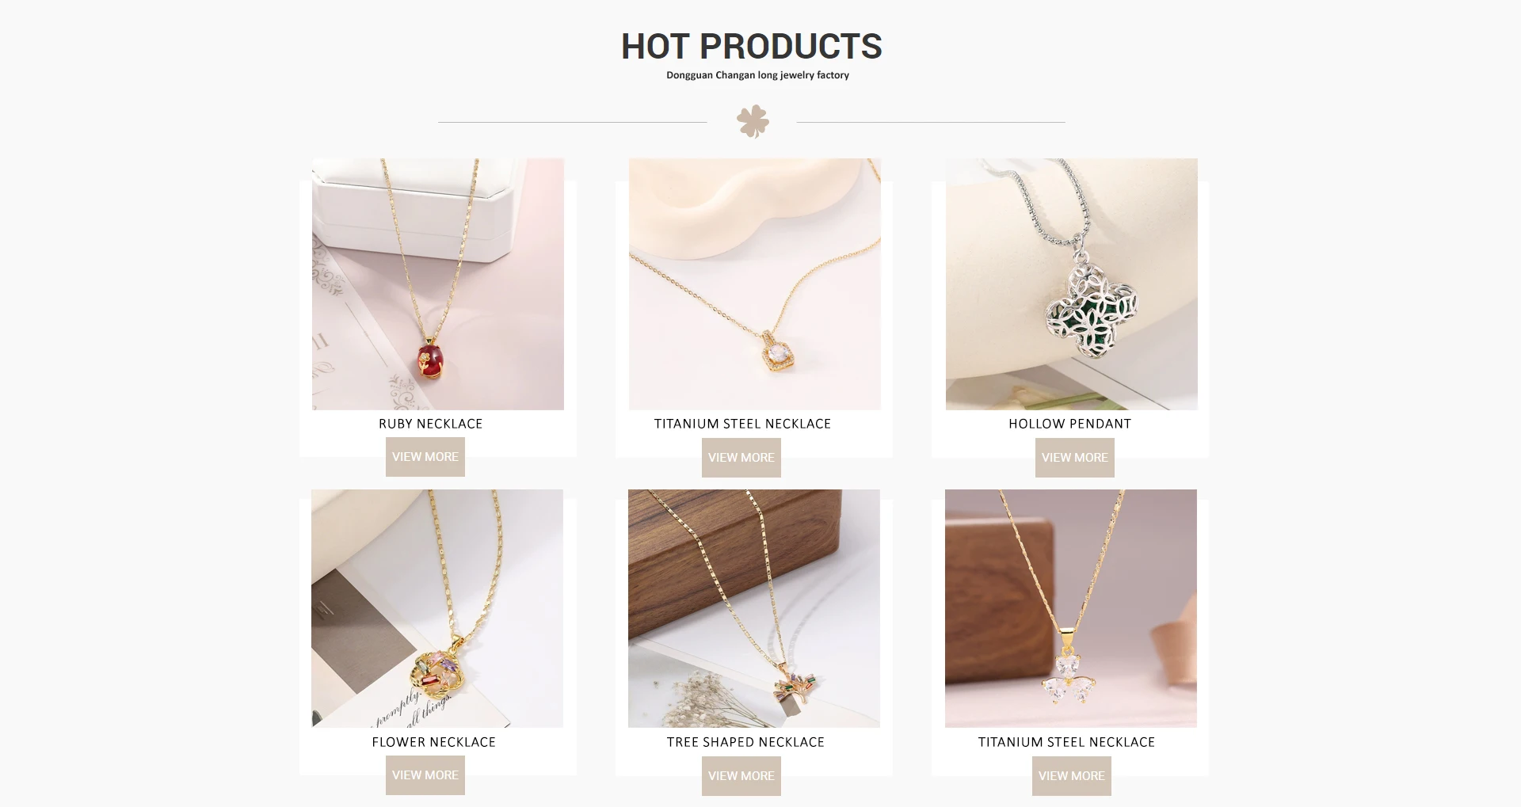The image size is (1521, 807).
Task: Open the gold square-pendant Titanium Steel Necklace image
Action: [x=755, y=284]
